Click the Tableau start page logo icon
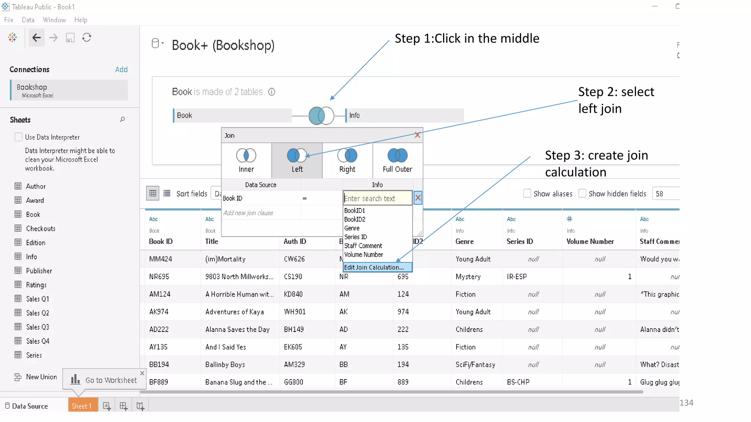 pyautogui.click(x=12, y=37)
